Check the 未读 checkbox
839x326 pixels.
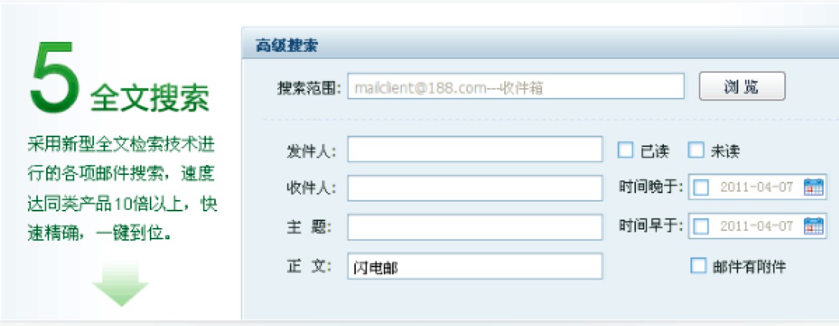696,150
